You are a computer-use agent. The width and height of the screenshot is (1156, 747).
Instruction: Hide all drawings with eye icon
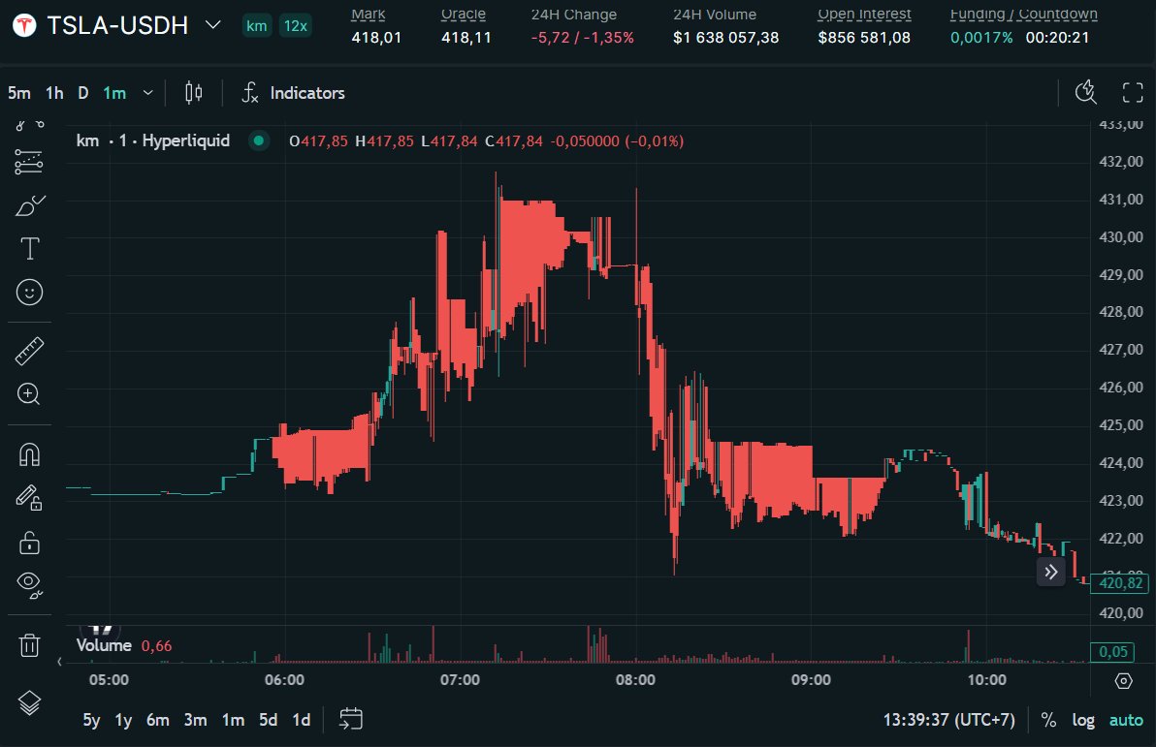click(29, 582)
